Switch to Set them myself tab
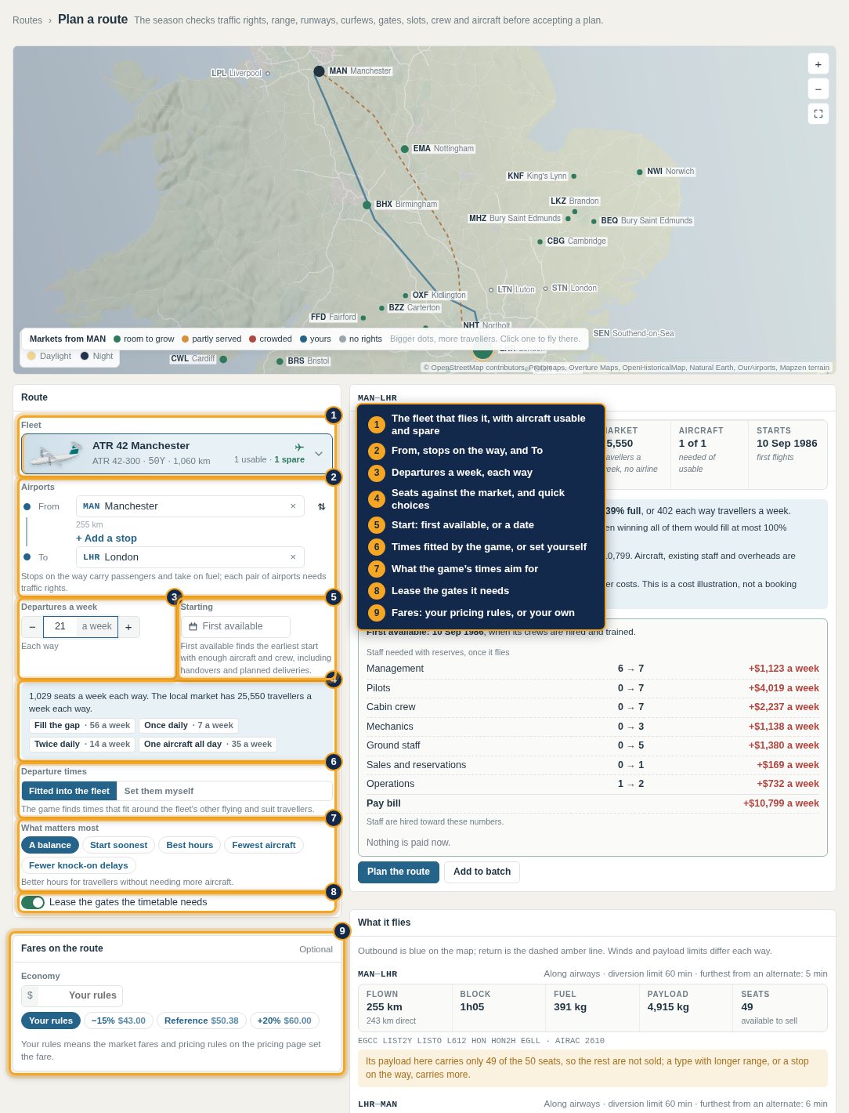This screenshot has height=1113, width=849. (x=159, y=791)
